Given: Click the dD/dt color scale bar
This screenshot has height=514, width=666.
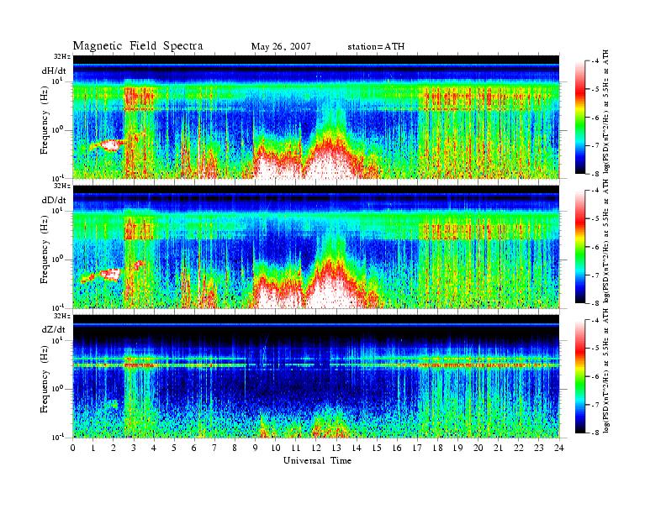Looking at the screenshot, I should [580, 247].
